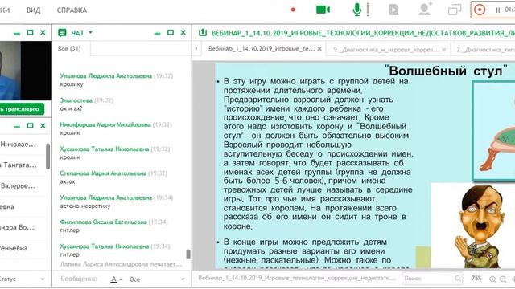Close the 9._Диагностика document tab

[x=444, y=50]
